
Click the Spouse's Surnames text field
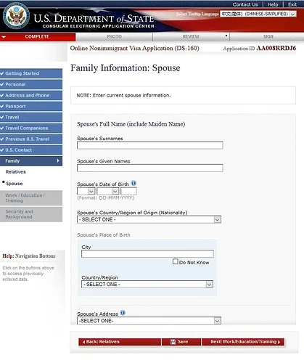pos(150,145)
